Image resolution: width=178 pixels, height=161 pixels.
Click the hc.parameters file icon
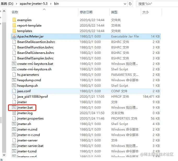pyautogui.click(x=14, y=75)
